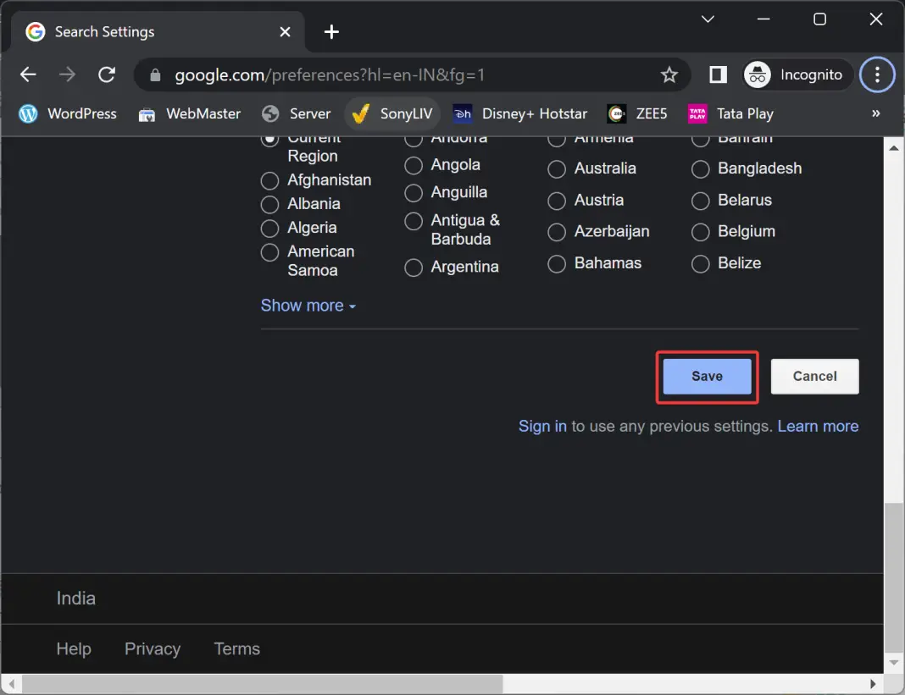Select Australia as the region

557,168
